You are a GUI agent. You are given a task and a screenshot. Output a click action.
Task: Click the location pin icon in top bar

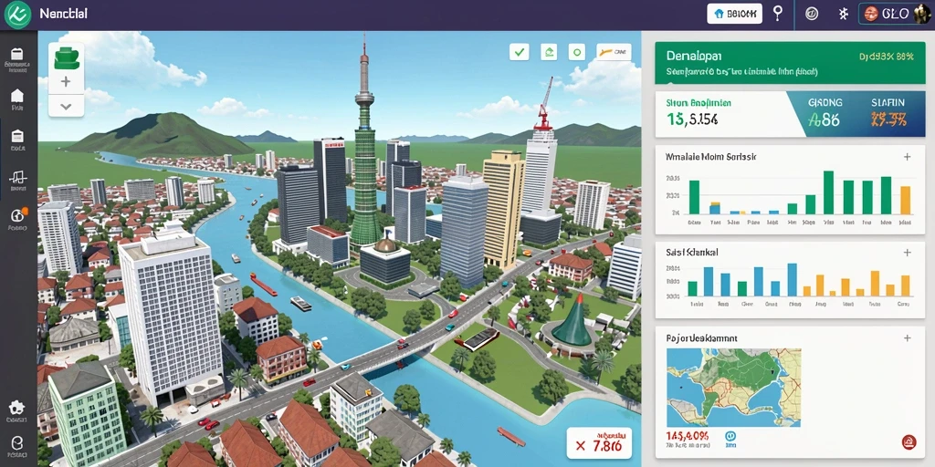point(778,13)
